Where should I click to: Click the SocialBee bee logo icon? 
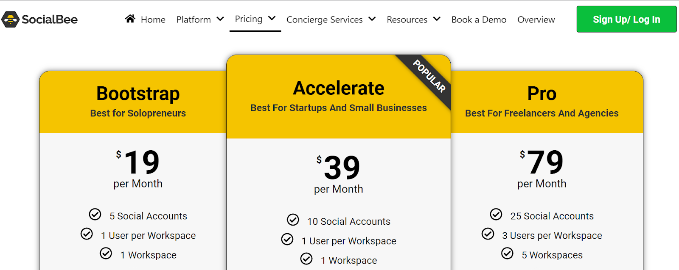click(x=10, y=19)
